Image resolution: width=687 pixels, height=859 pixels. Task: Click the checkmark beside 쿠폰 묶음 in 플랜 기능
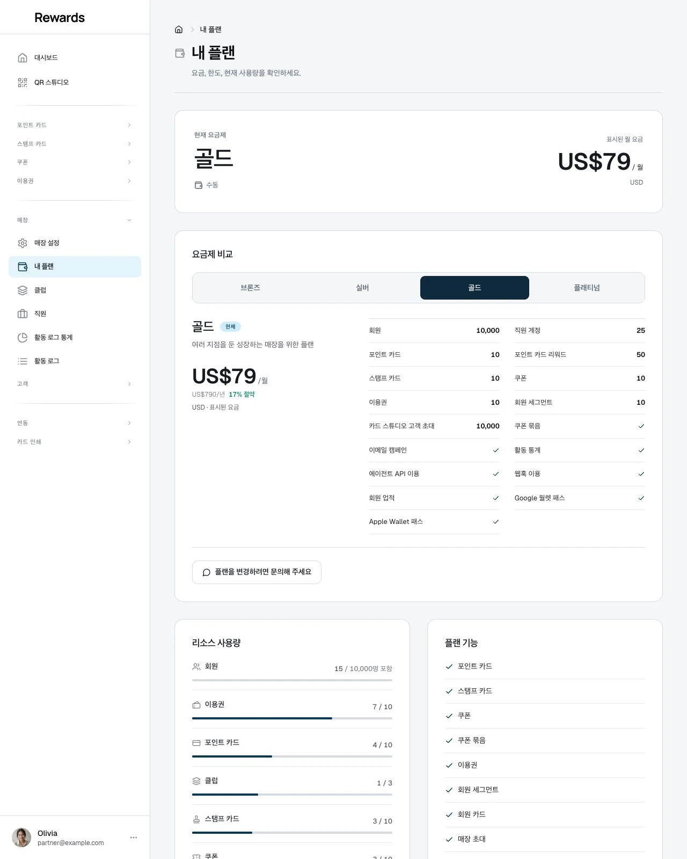(x=449, y=740)
